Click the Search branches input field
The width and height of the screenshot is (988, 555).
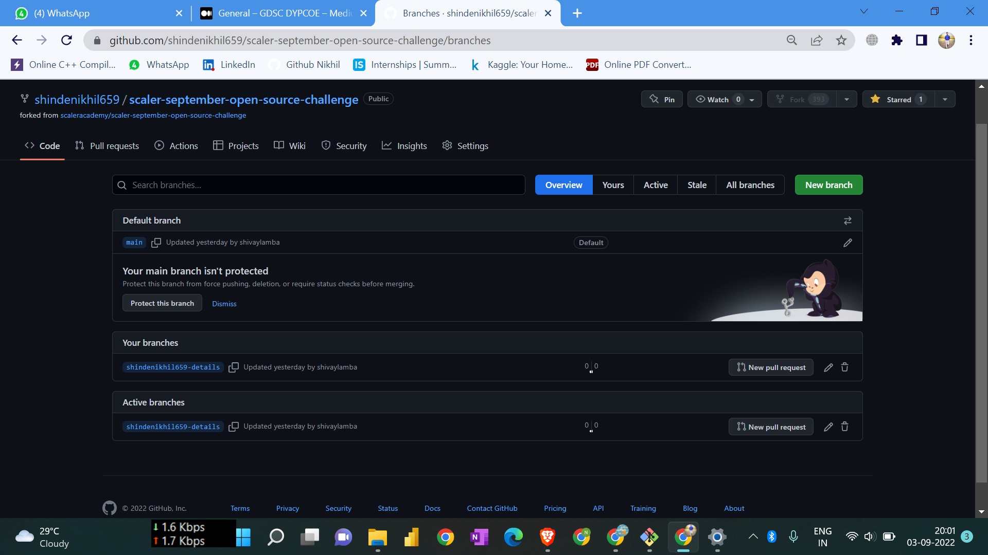tap(318, 184)
